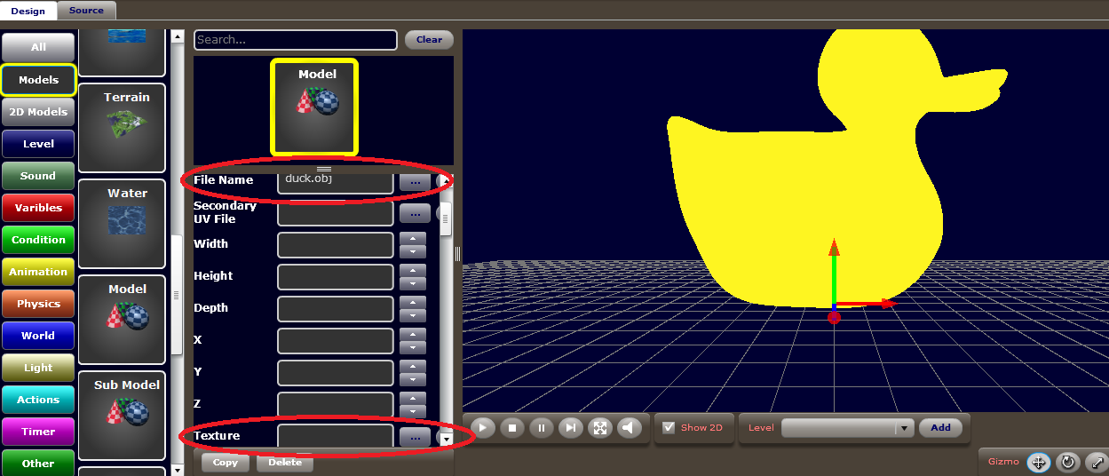
Task: Select the move gizmo tool
Action: 1038,462
